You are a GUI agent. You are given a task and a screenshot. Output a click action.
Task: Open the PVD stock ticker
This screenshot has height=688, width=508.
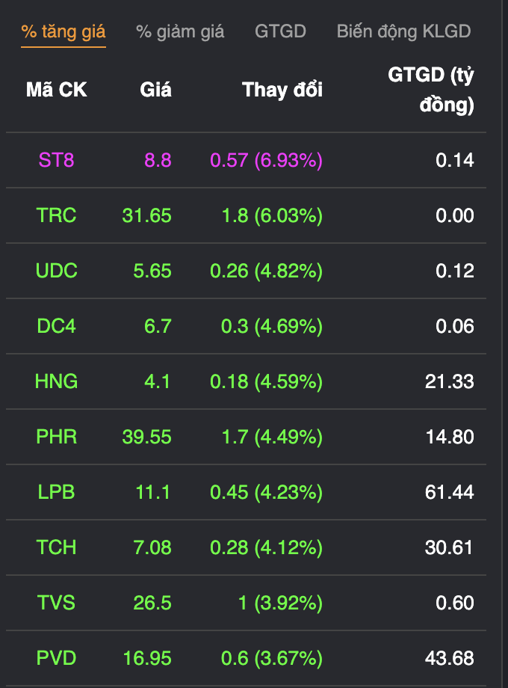click(57, 658)
